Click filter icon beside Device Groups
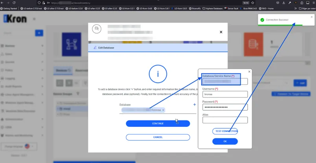The width and height of the screenshot is (316, 163). (78, 94)
